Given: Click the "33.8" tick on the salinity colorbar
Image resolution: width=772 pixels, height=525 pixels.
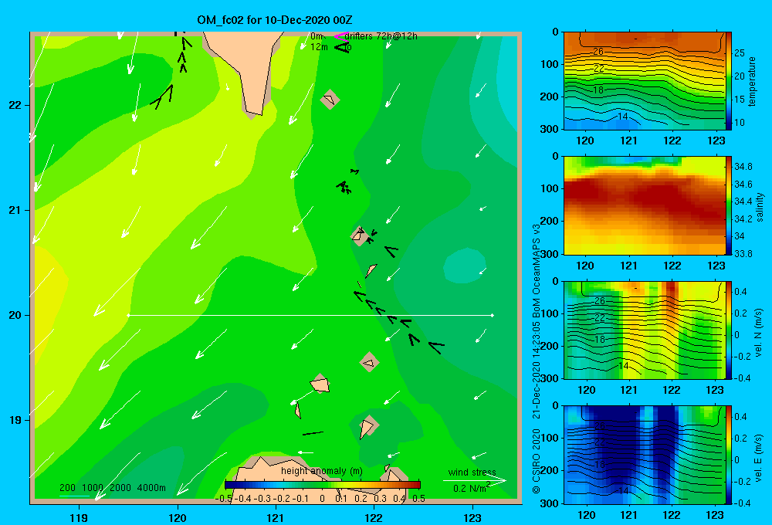Looking at the screenshot, I should [x=743, y=254].
